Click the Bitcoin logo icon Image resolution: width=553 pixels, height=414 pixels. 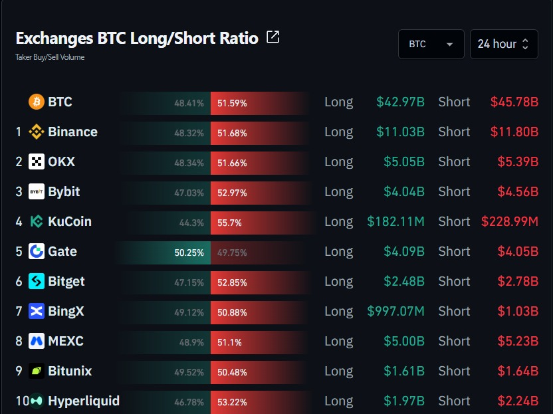pyautogui.click(x=37, y=102)
